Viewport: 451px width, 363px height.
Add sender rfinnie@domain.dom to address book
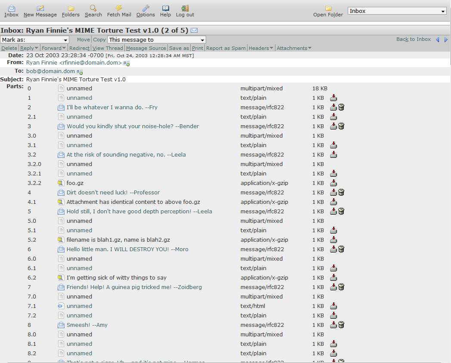pos(126,63)
